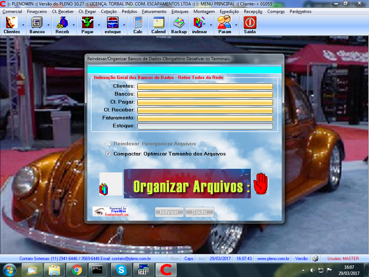Image resolution: width=369 pixels, height=277 pixels.
Task: Open the Faturamento menu
Action: coord(154,12)
